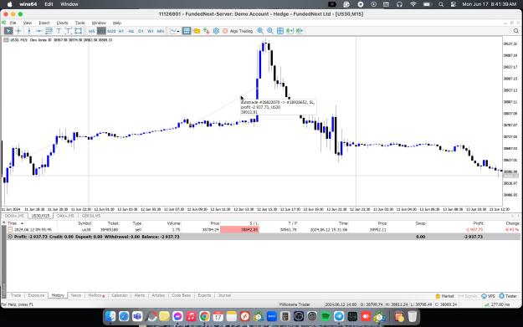
Task: Open the chart settings gear icon
Action: coord(216,31)
